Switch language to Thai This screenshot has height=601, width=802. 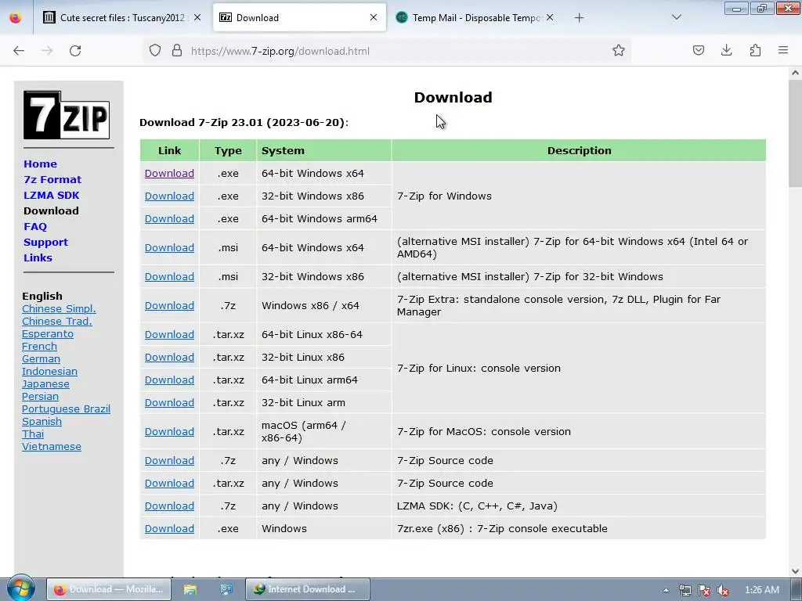[33, 434]
